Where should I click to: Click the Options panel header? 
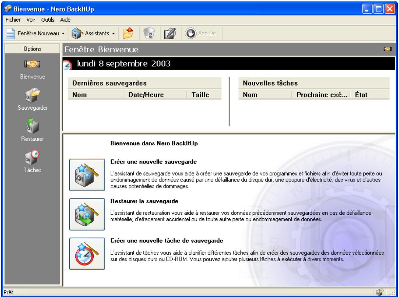tap(32, 49)
